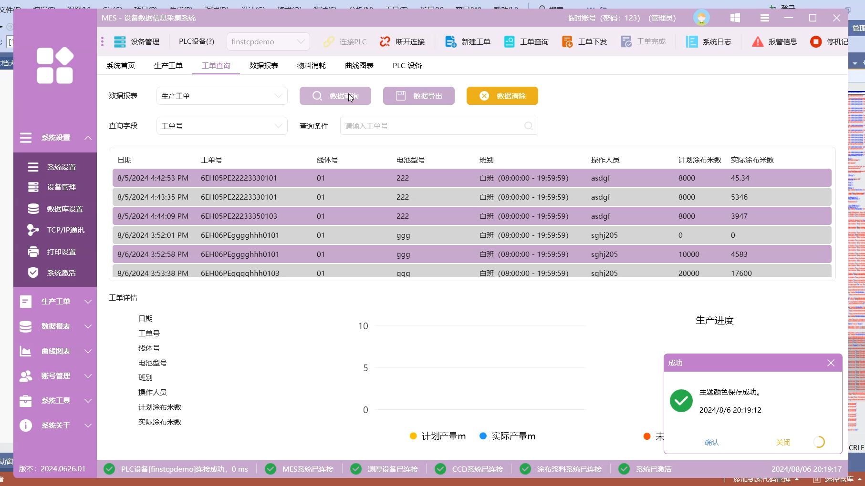Switch to the 曲线图表 tab
The image size is (865, 486).
click(x=359, y=65)
